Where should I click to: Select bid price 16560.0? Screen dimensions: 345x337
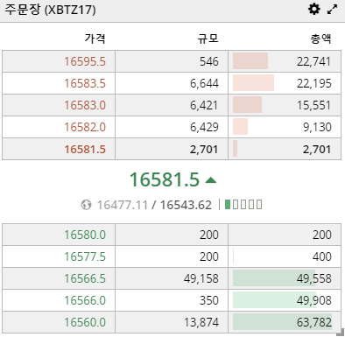pyautogui.click(x=85, y=322)
